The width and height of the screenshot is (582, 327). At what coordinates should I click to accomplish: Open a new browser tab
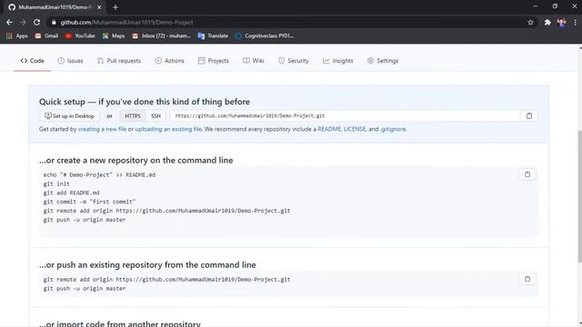[x=115, y=7]
